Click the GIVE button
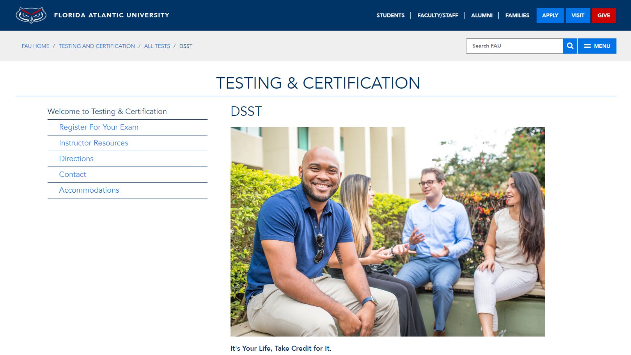This screenshot has height=355, width=631. (604, 15)
